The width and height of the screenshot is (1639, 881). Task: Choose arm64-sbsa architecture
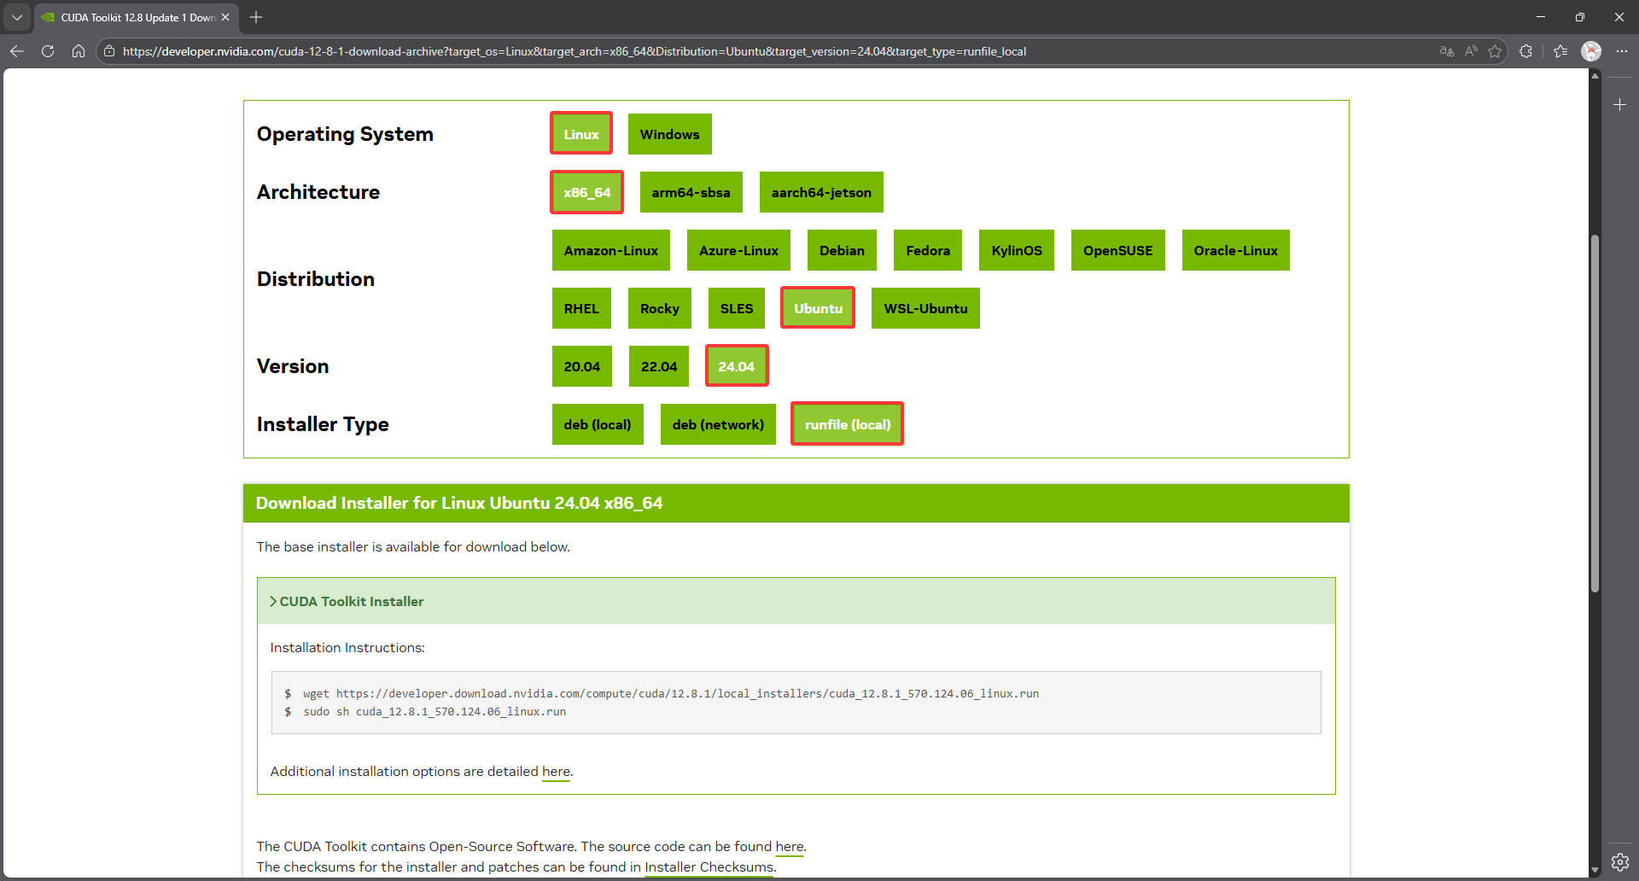tap(691, 193)
